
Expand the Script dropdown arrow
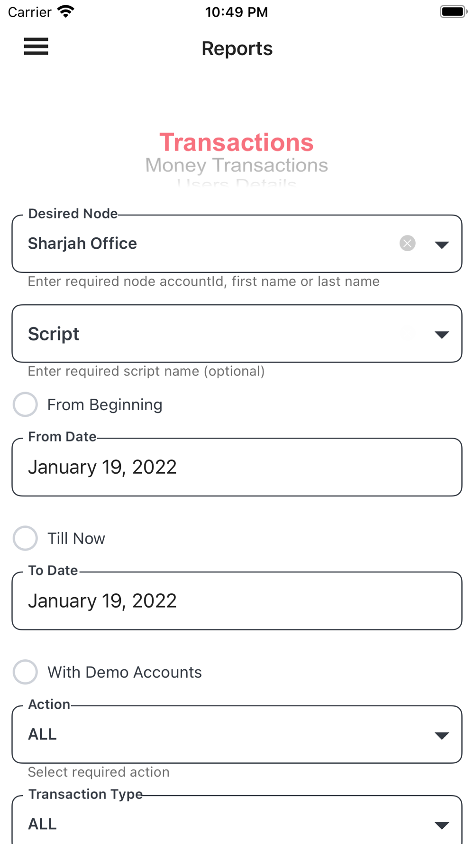coord(441,335)
